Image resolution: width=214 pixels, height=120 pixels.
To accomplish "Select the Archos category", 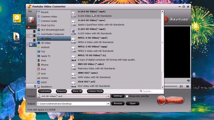I will coord(54,78).
